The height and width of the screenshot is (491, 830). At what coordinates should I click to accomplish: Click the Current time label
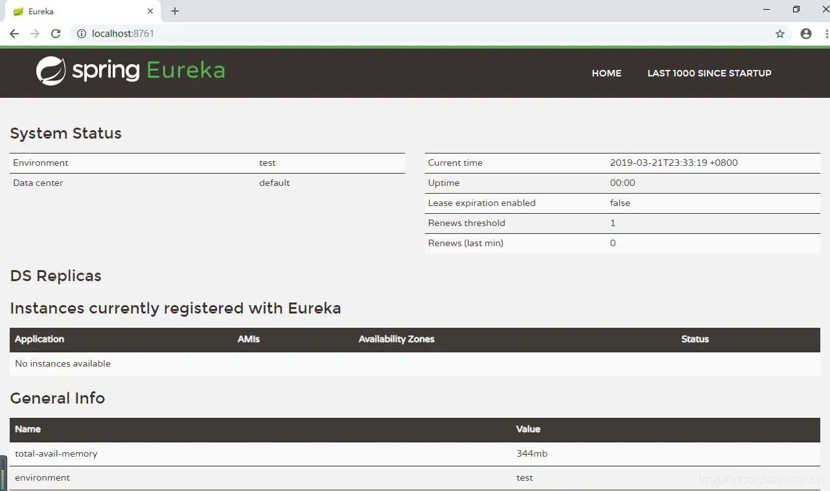[455, 163]
